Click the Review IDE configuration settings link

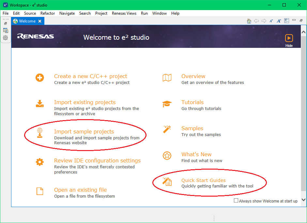[97, 160]
